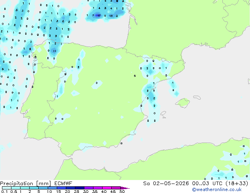The width and height of the screenshot is (250, 193).
Task: Click the legend label '0.1'
Action: point(4,191)
